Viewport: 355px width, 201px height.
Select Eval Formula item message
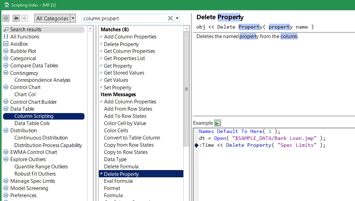click(118, 181)
